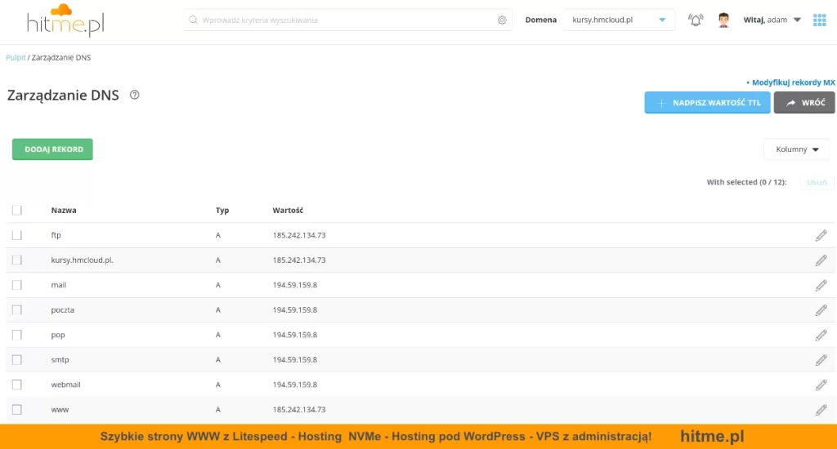The width and height of the screenshot is (837, 449).
Task: Click the kursy.hmcloud.pl. record name
Action: 83,260
